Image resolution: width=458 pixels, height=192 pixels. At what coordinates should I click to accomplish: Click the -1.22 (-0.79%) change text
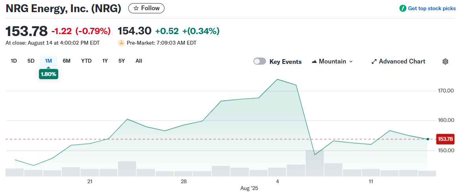coord(81,31)
